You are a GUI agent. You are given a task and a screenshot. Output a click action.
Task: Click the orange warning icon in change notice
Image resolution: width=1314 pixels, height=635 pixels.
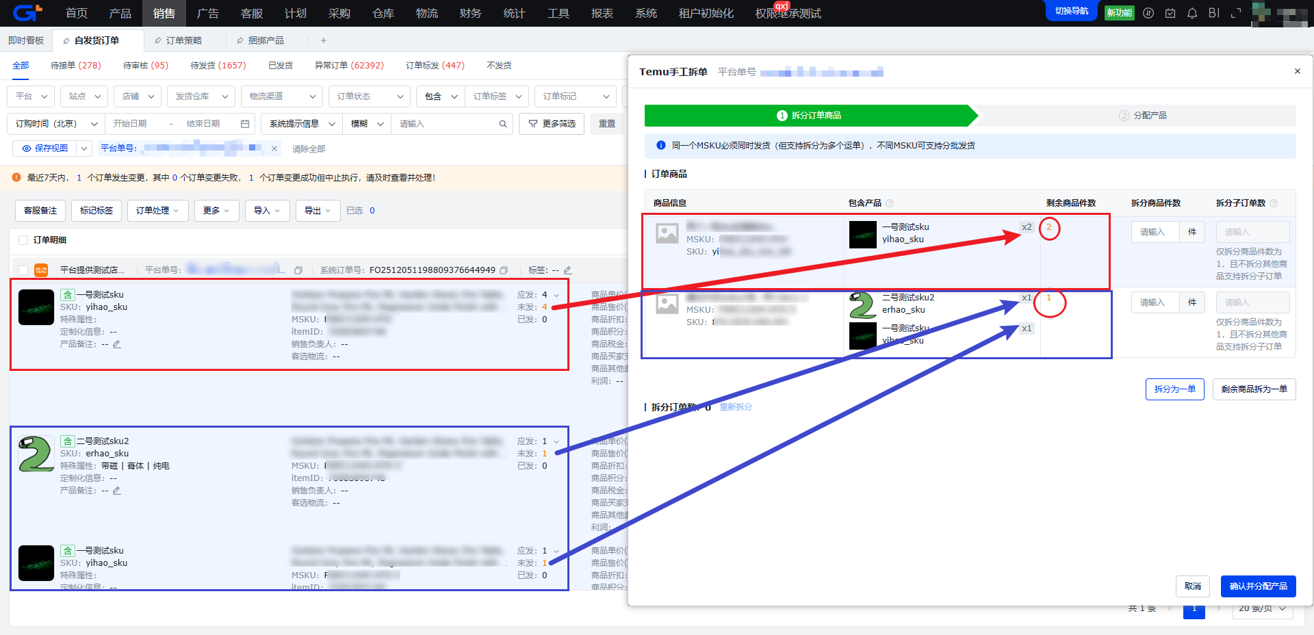[16, 178]
